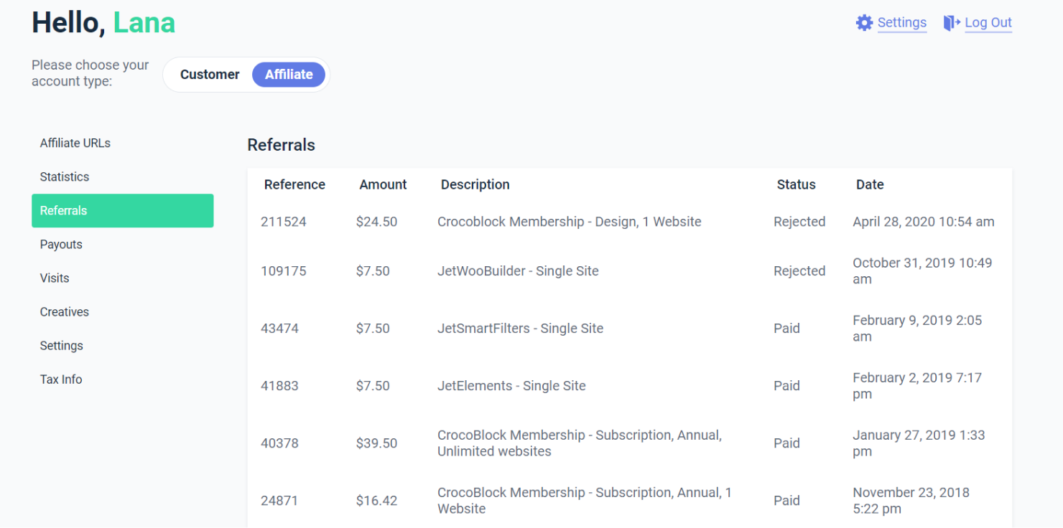Click Paid status of reference 24871
Screen dimensions: 1063x528
pos(786,501)
